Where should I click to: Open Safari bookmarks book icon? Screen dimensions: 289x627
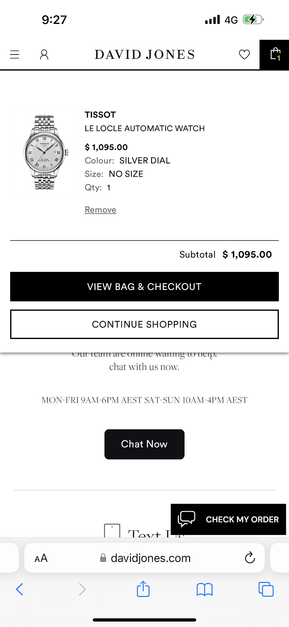(x=204, y=589)
